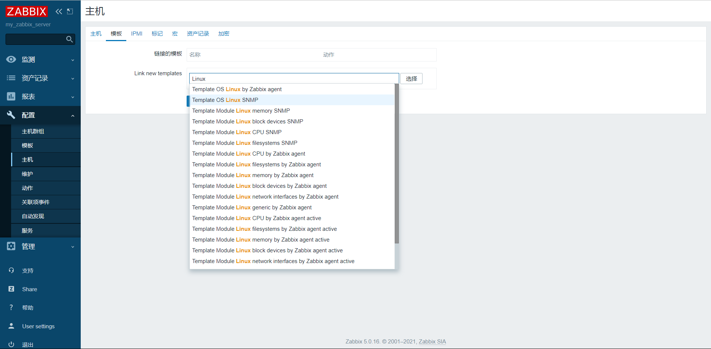Image resolution: width=711 pixels, height=349 pixels.
Task: Click the 配置 wrench icon
Action: tap(11, 115)
